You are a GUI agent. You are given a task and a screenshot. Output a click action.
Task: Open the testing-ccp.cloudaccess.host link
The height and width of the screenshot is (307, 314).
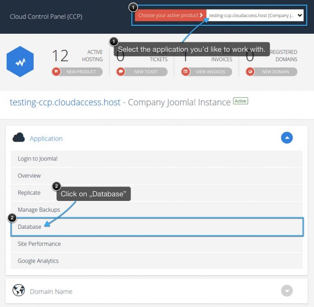(x=65, y=102)
